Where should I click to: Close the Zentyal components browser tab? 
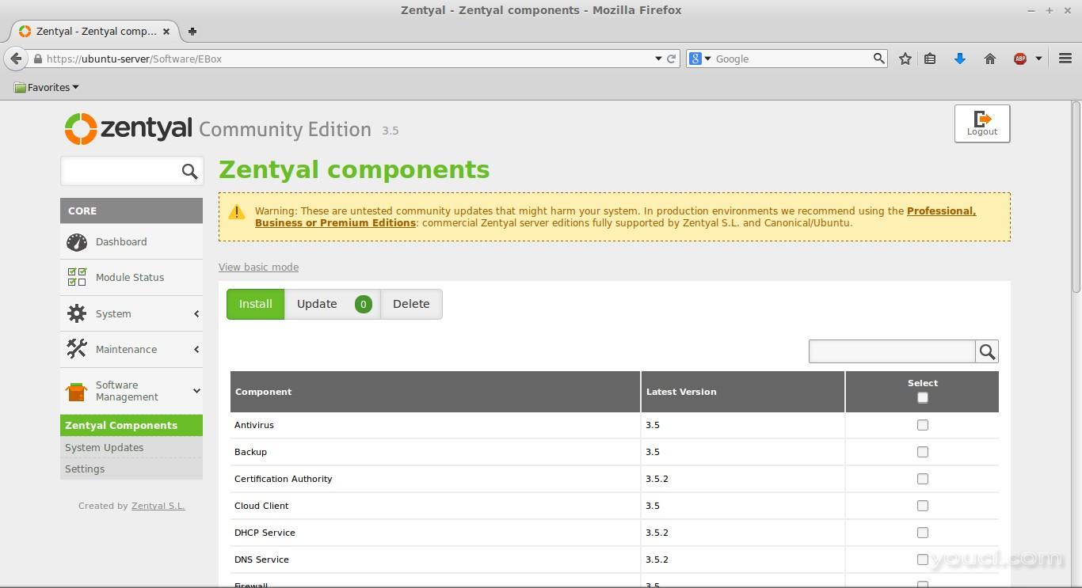coord(166,32)
